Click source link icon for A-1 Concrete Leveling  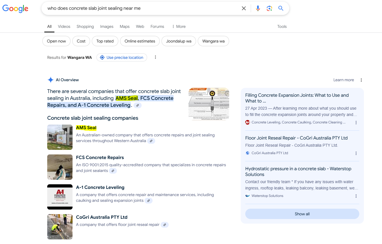(149, 201)
